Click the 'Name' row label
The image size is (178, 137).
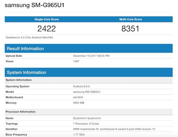tap(9, 118)
